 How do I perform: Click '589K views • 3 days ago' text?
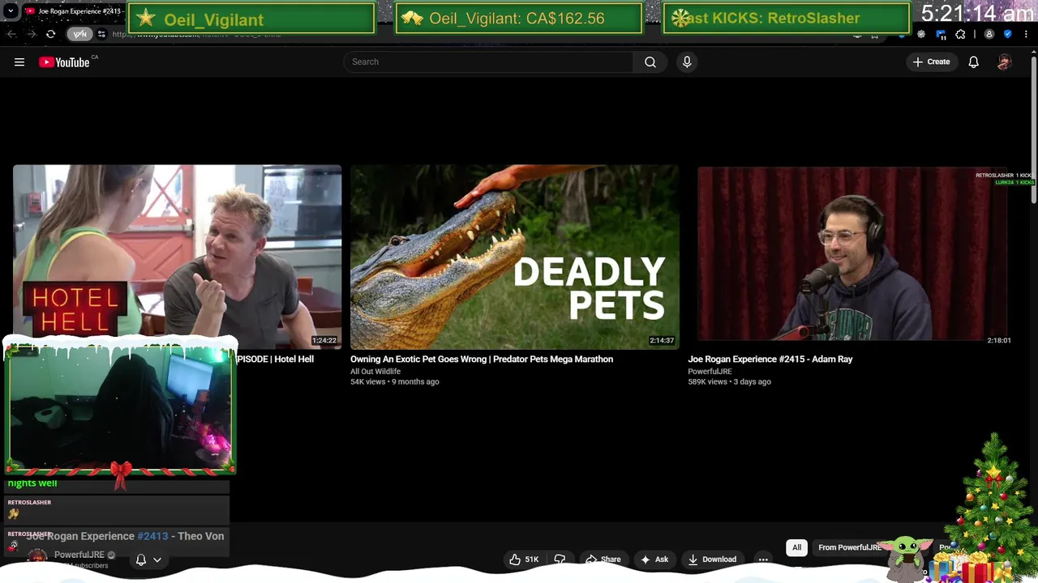tap(730, 382)
